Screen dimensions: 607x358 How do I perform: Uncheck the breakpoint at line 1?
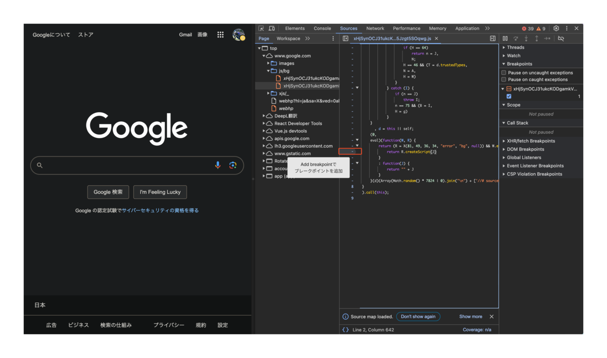[509, 96]
